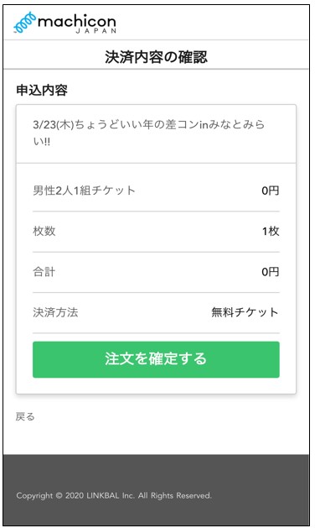Click the 決済内容の確認 page heading
Screen dimensions: 315x528
[x=156, y=57]
